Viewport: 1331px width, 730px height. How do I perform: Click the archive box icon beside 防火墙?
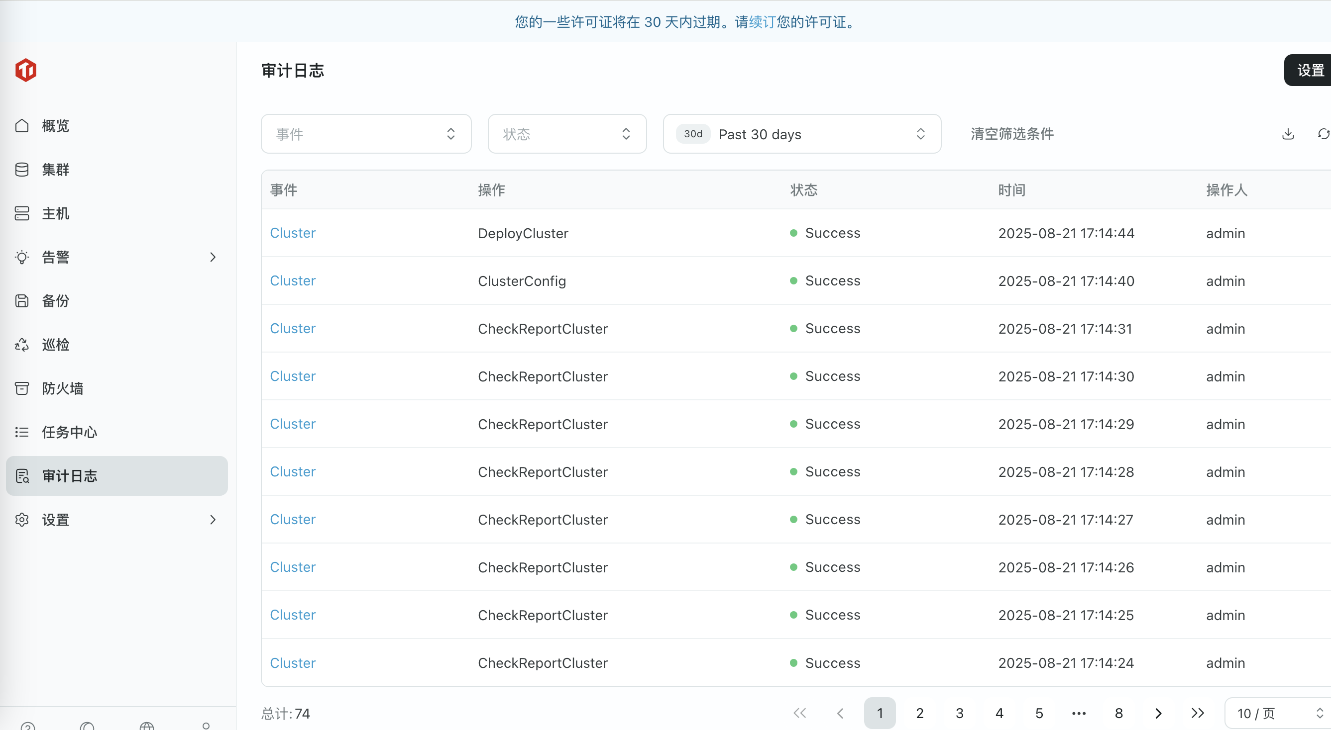22,388
